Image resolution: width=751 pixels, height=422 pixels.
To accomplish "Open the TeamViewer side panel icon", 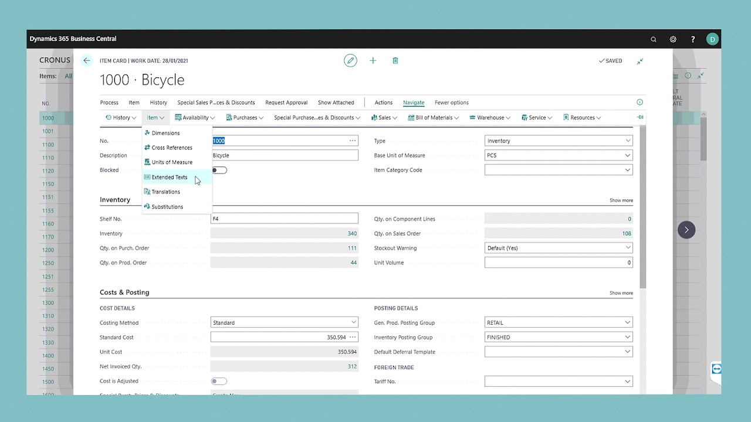I will point(716,369).
